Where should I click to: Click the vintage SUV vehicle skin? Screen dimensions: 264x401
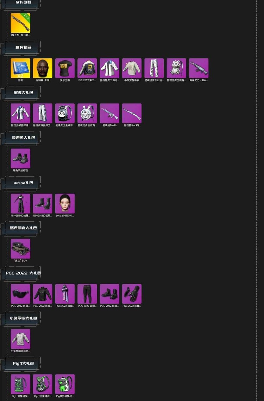coord(20,249)
